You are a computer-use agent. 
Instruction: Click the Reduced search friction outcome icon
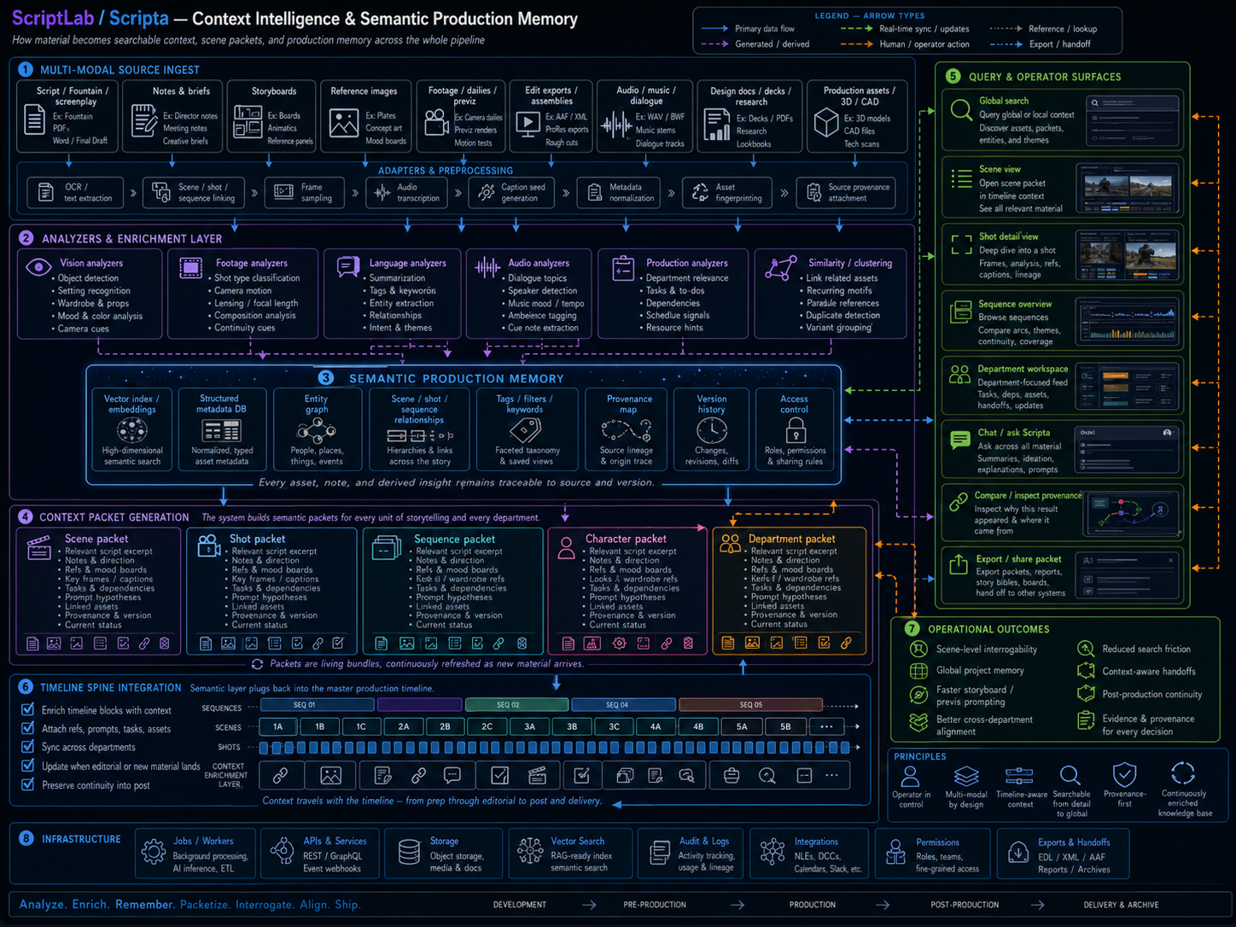pyautogui.click(x=1086, y=649)
